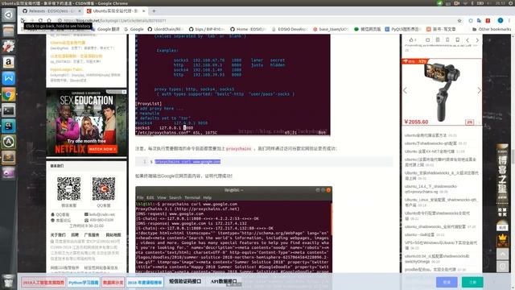The image size is (515, 290).
Task: Click the QQ客服 QR code image
Action: point(104,188)
